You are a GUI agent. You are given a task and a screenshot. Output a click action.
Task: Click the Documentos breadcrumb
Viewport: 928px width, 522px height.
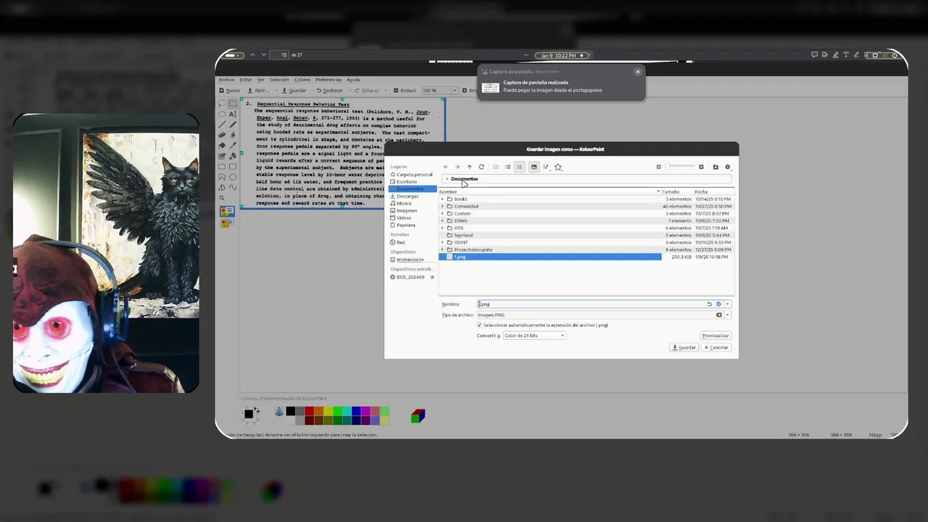click(x=465, y=179)
